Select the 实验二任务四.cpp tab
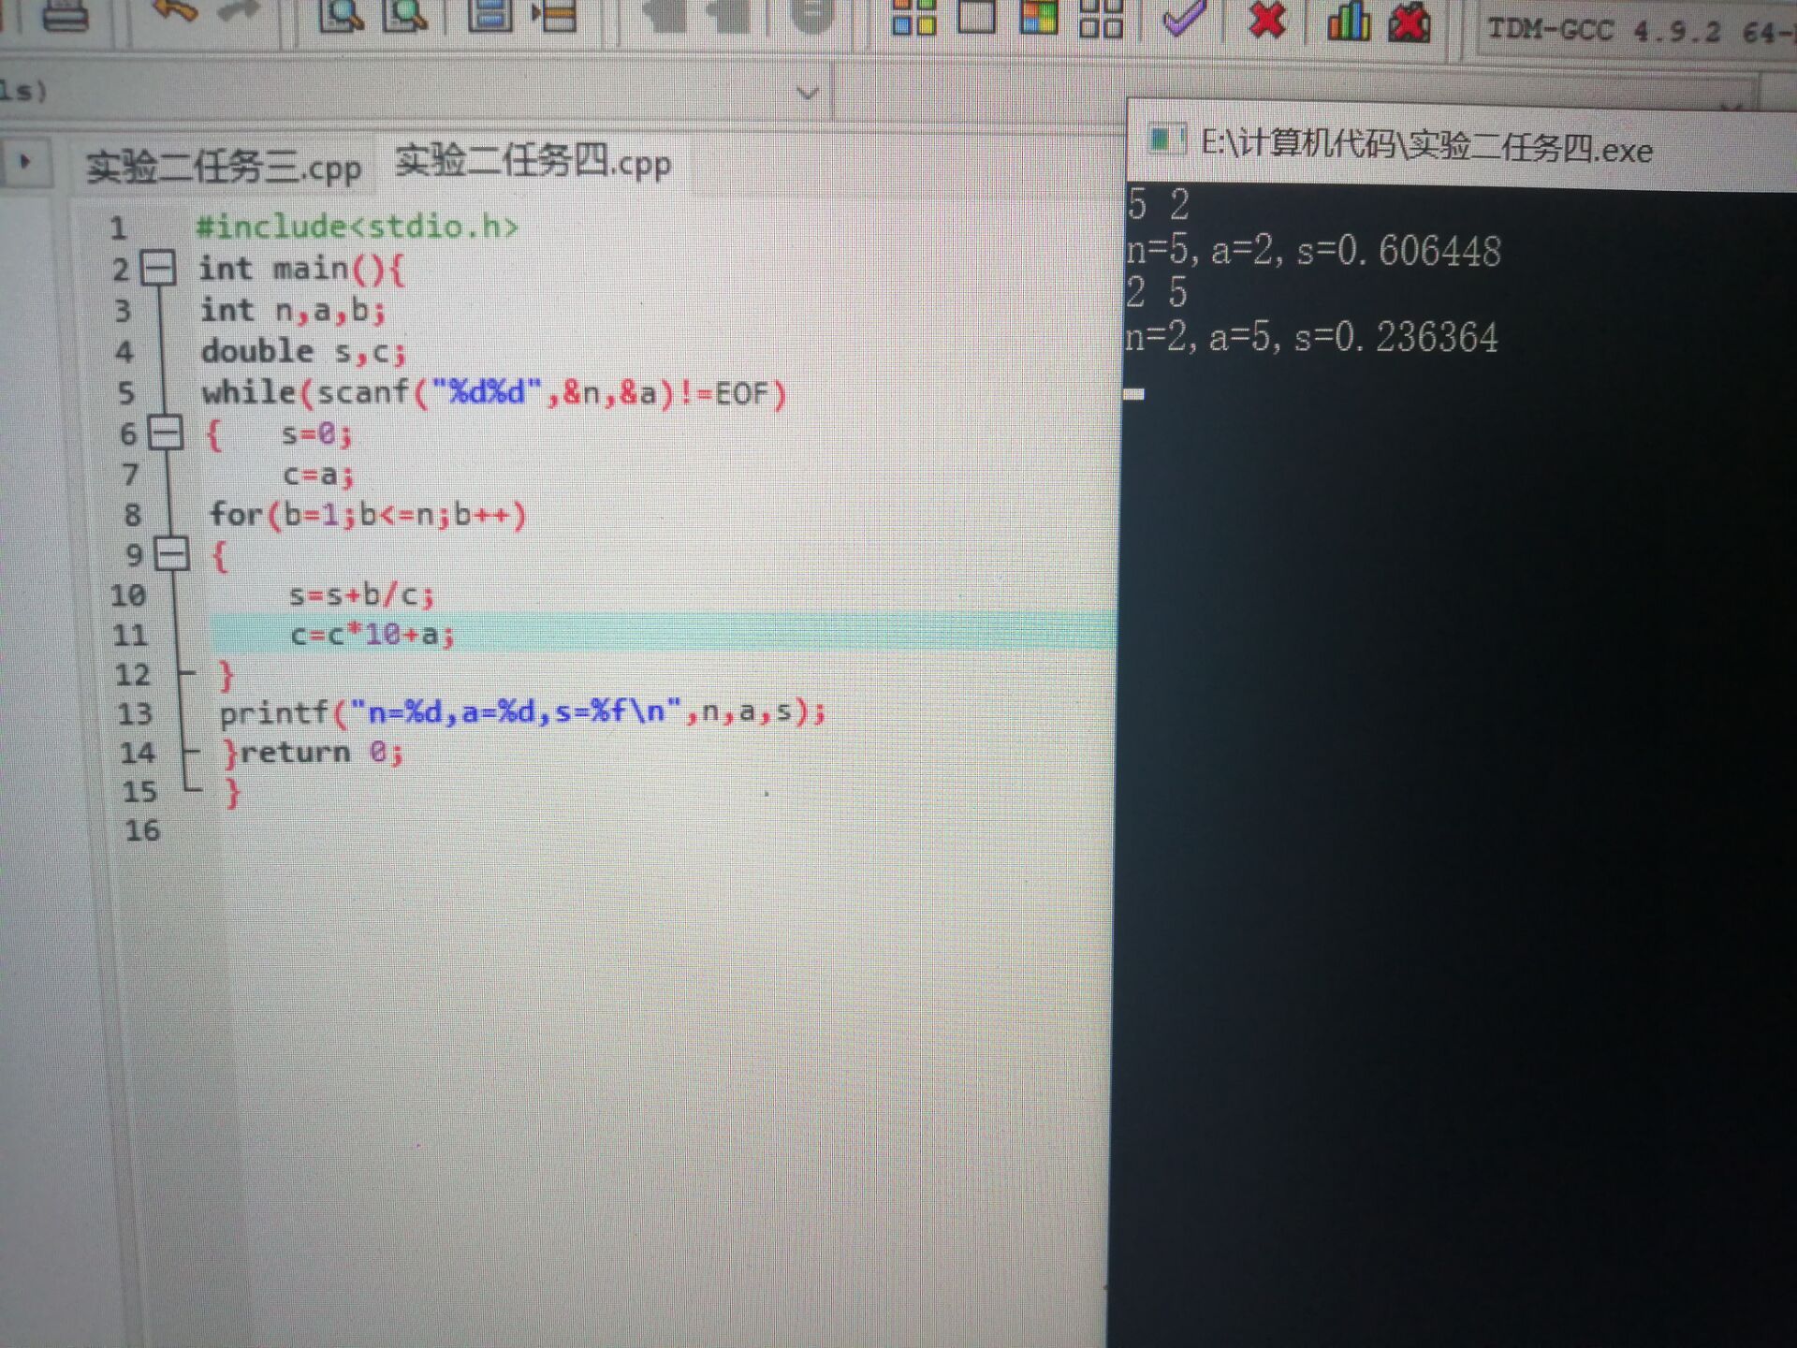Image resolution: width=1797 pixels, height=1348 pixels. pos(533,162)
